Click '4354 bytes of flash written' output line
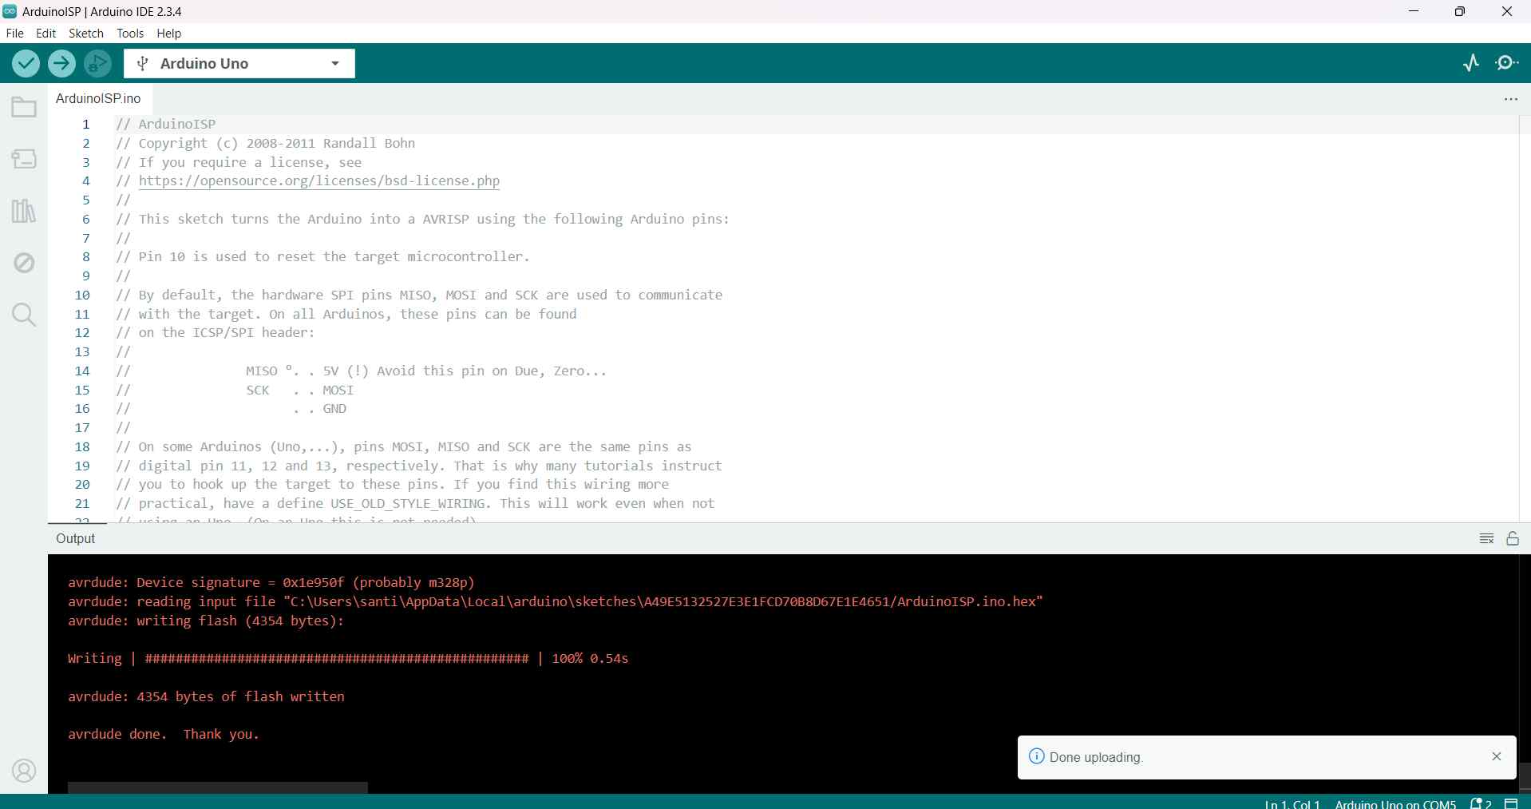The width and height of the screenshot is (1531, 809). (x=206, y=696)
